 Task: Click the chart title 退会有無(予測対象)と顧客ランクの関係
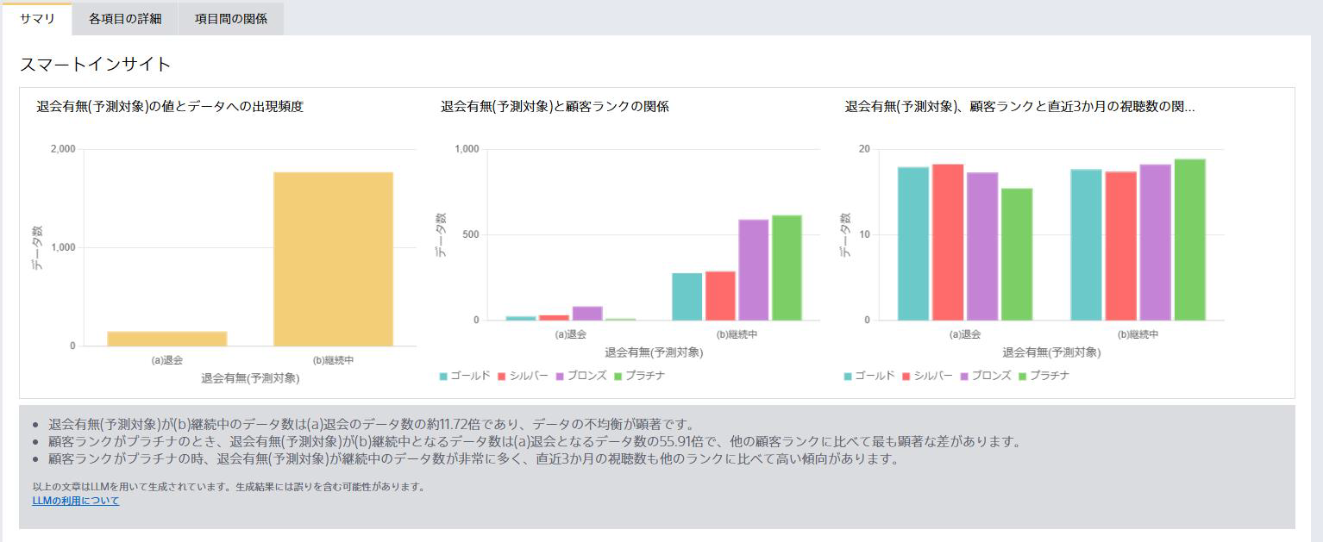tap(554, 107)
